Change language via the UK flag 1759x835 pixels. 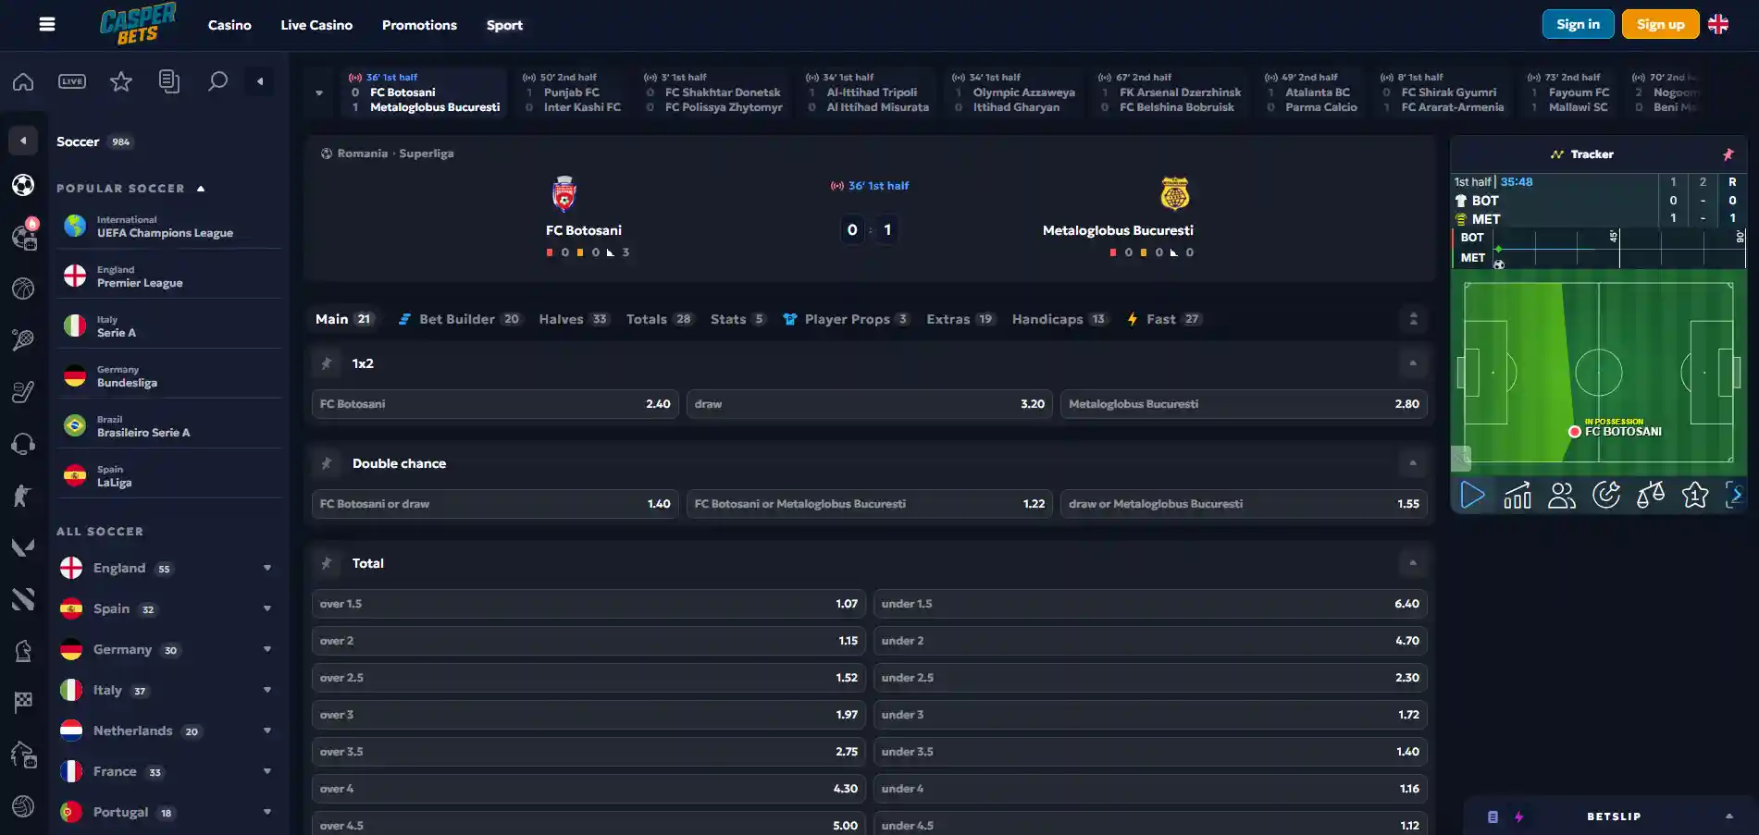pyautogui.click(x=1718, y=24)
